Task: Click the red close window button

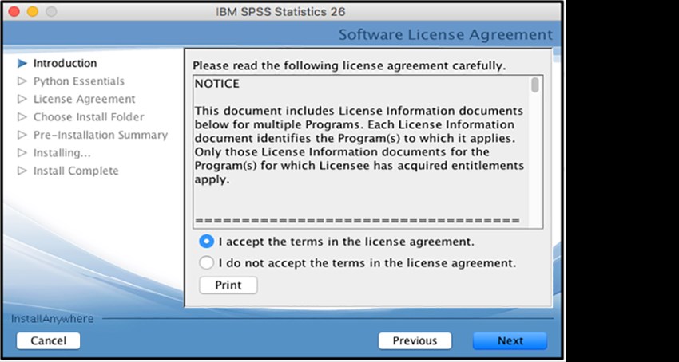Action: (14, 12)
